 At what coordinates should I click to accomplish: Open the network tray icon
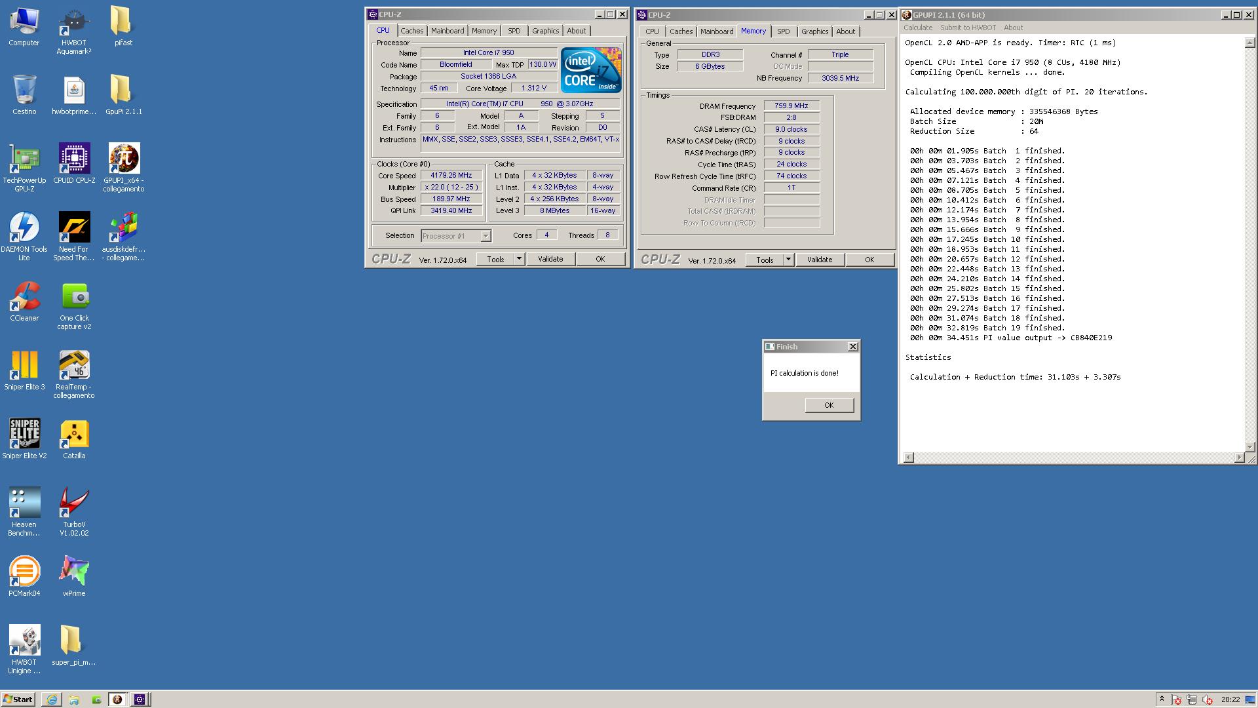[1192, 700]
